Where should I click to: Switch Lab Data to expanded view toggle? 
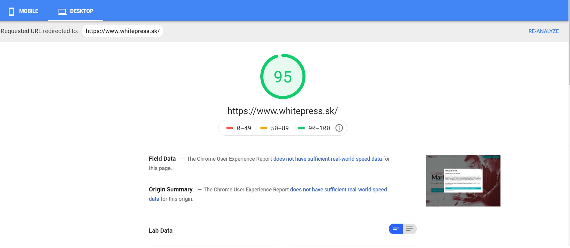[410, 229]
